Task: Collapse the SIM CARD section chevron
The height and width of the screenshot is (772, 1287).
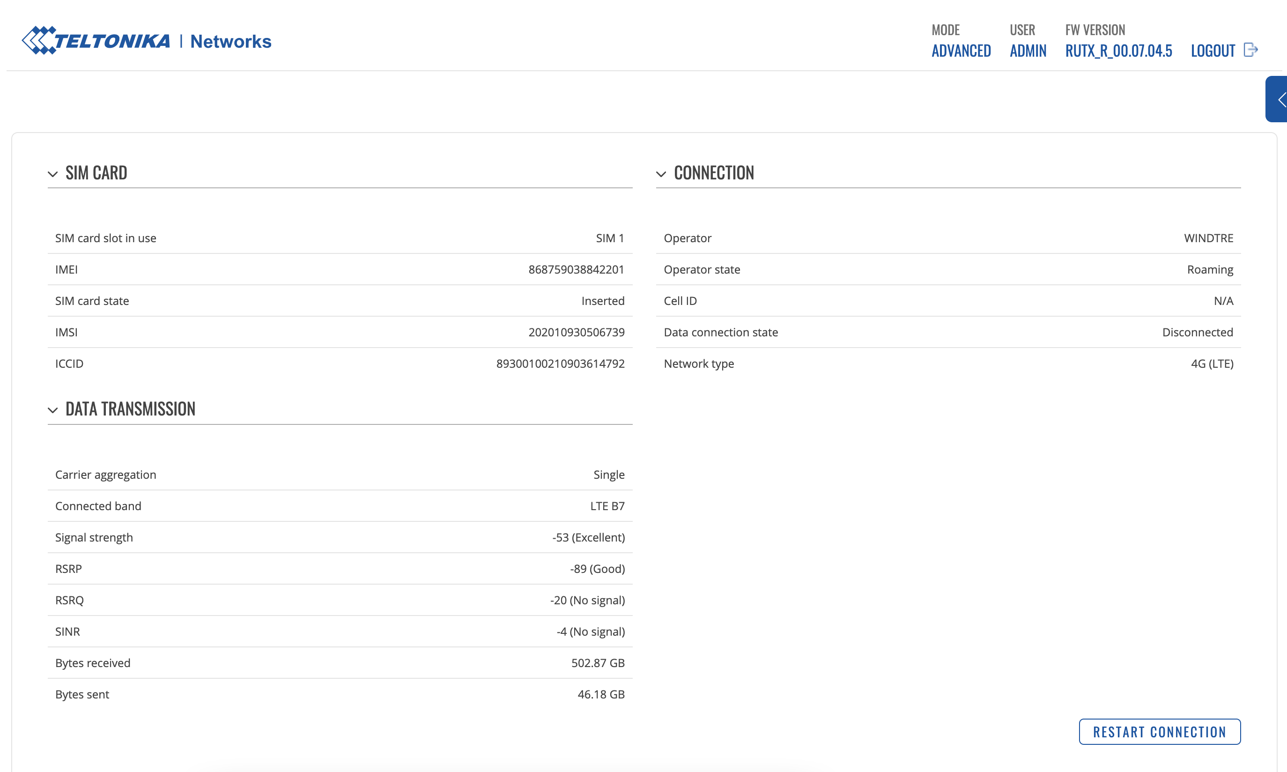Action: (52, 174)
